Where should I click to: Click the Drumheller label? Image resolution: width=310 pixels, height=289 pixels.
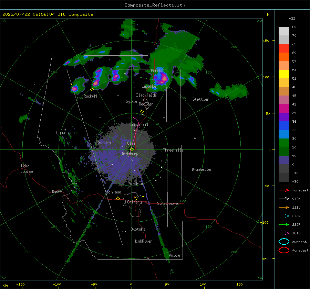202,169
